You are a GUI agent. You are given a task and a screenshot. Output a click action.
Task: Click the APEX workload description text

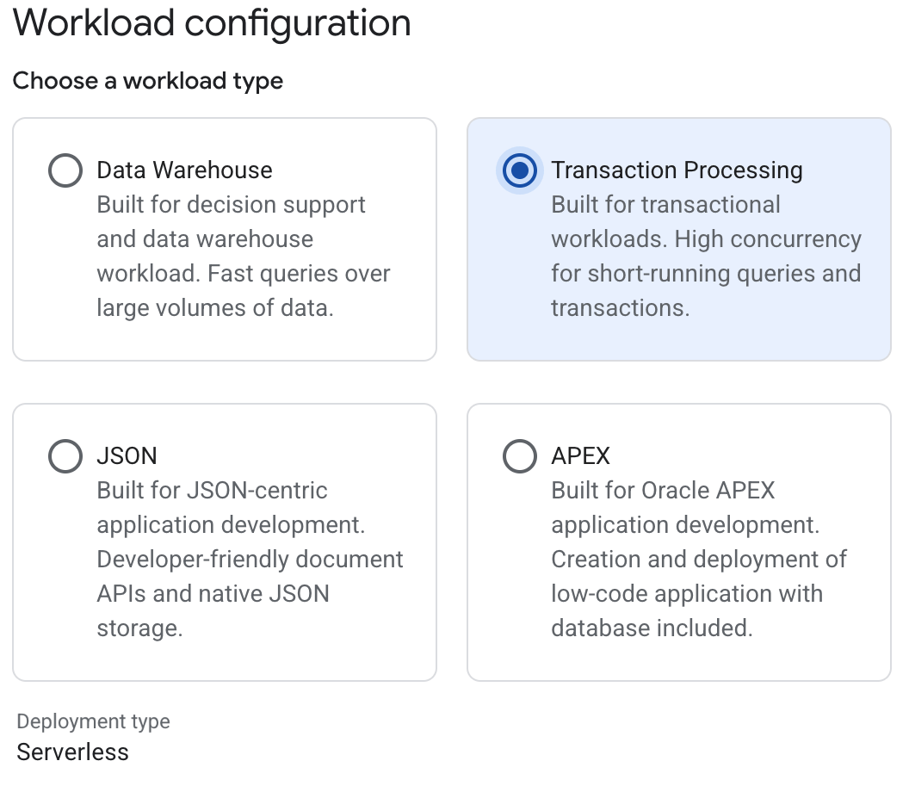tap(699, 559)
